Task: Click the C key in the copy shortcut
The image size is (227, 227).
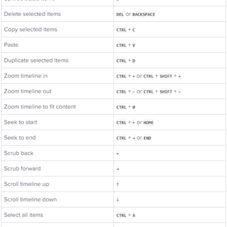Action: [x=134, y=30]
